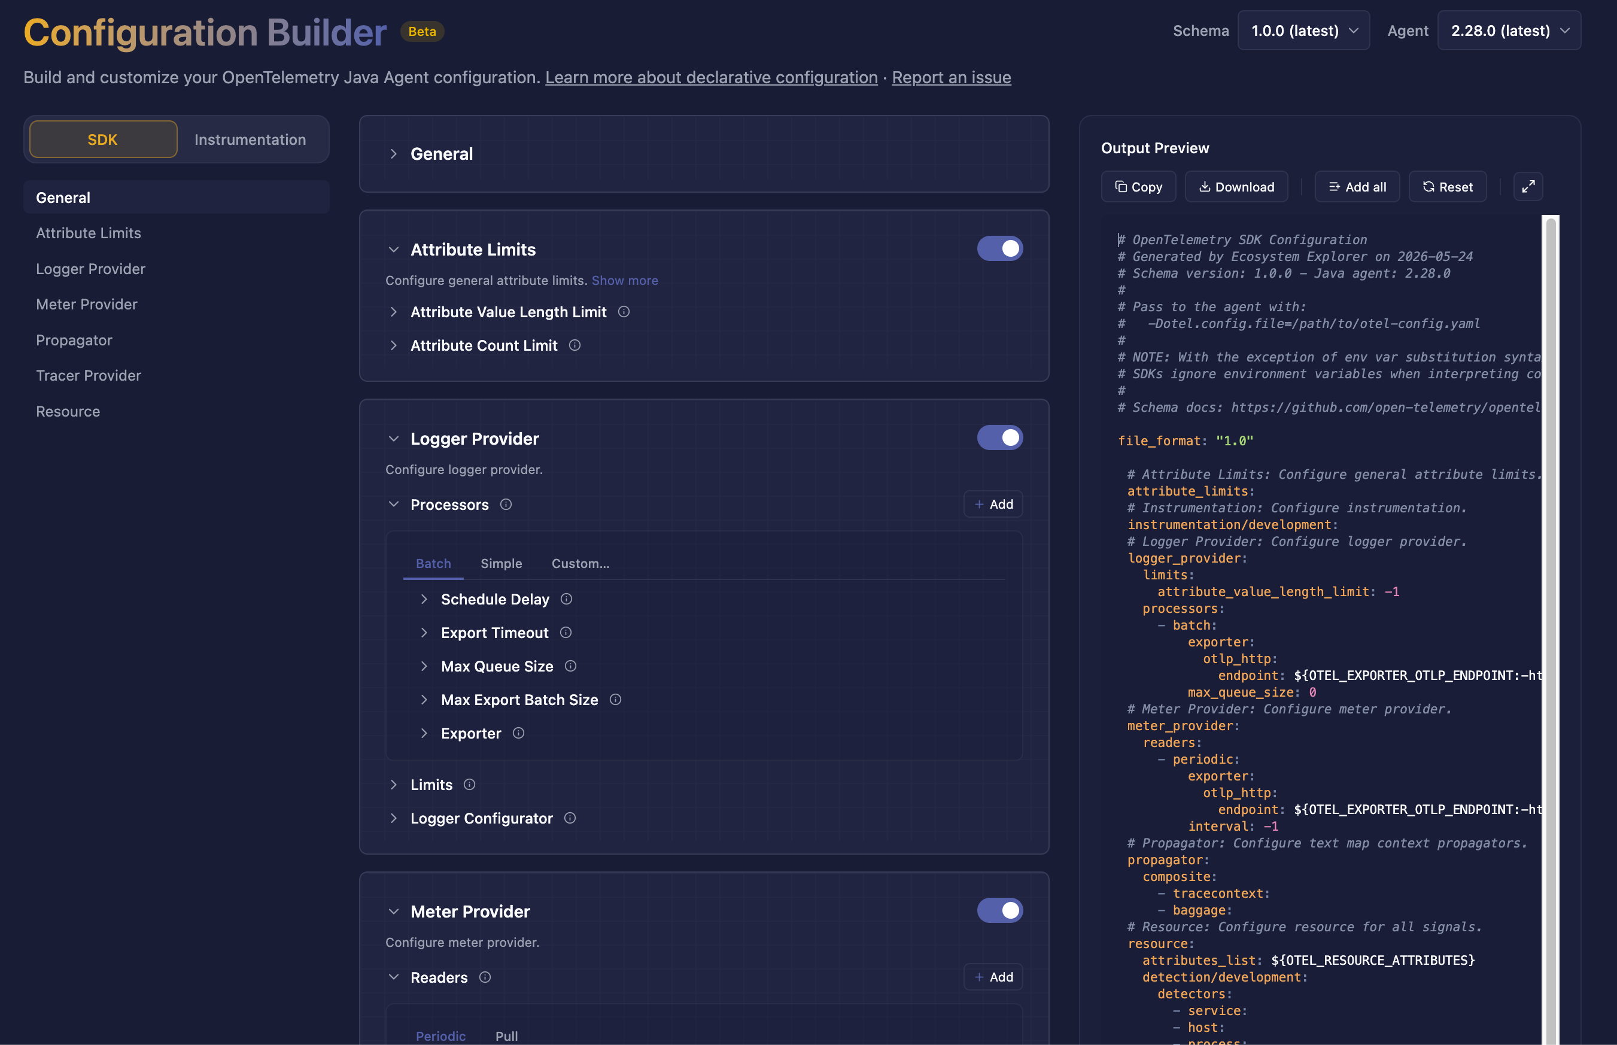Image resolution: width=1617 pixels, height=1045 pixels.
Task: Click info icon beside Max Export Batch Size
Action: [615, 700]
